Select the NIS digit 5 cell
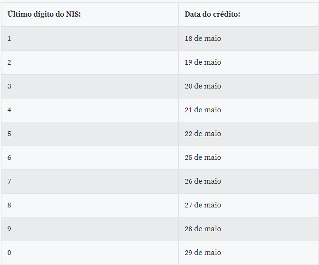The height and width of the screenshot is (265, 319). tap(10, 134)
